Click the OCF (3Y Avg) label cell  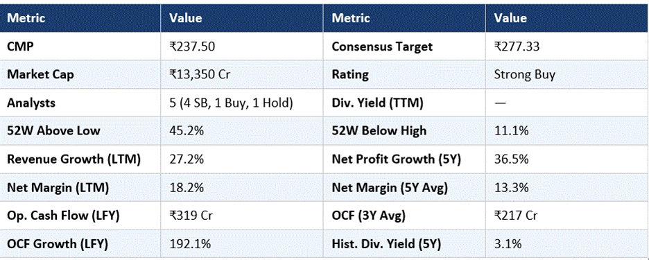pos(404,216)
